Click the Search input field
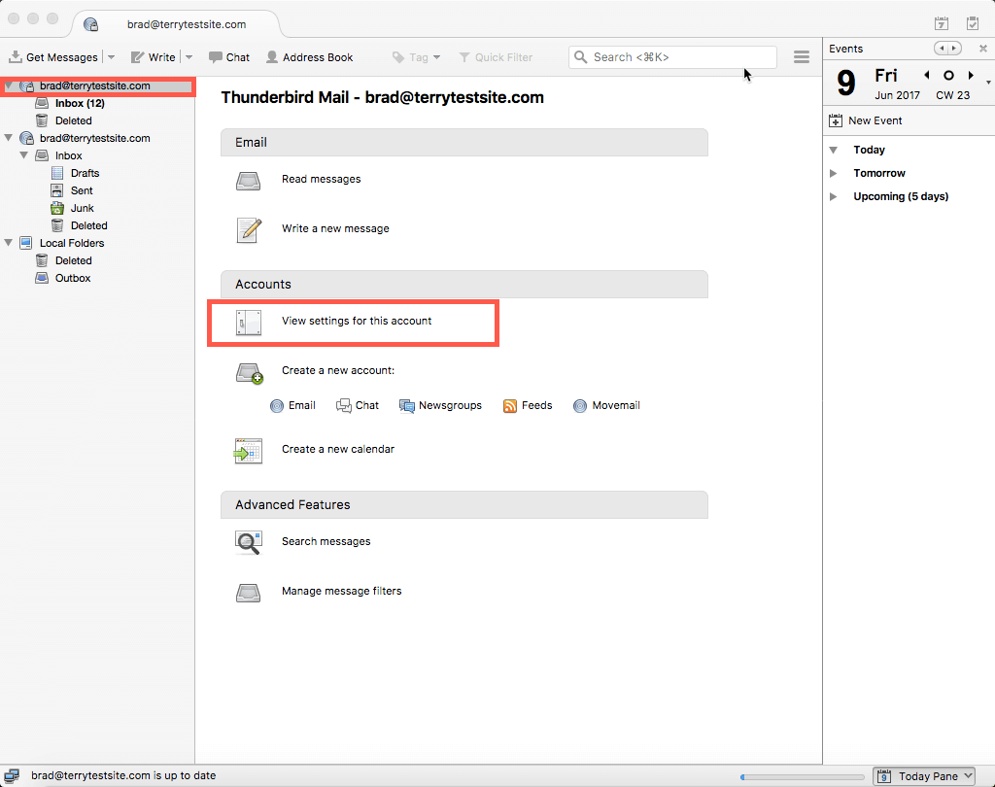Viewport: 995px width, 787px height. 672,57
